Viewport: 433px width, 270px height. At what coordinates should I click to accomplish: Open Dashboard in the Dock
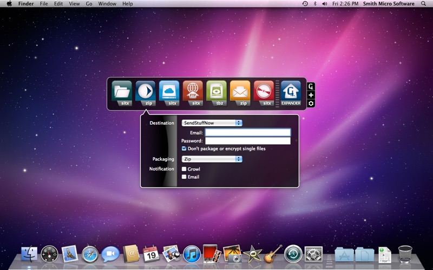click(x=49, y=254)
